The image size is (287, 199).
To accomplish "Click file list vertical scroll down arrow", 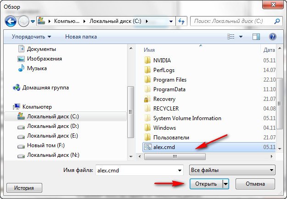I will pos(280,149).
